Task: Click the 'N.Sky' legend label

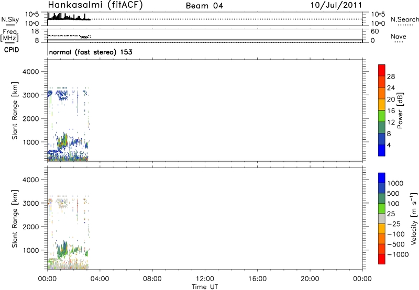Action: (10, 19)
